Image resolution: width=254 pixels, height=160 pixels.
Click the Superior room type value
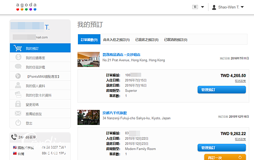pos(131,90)
